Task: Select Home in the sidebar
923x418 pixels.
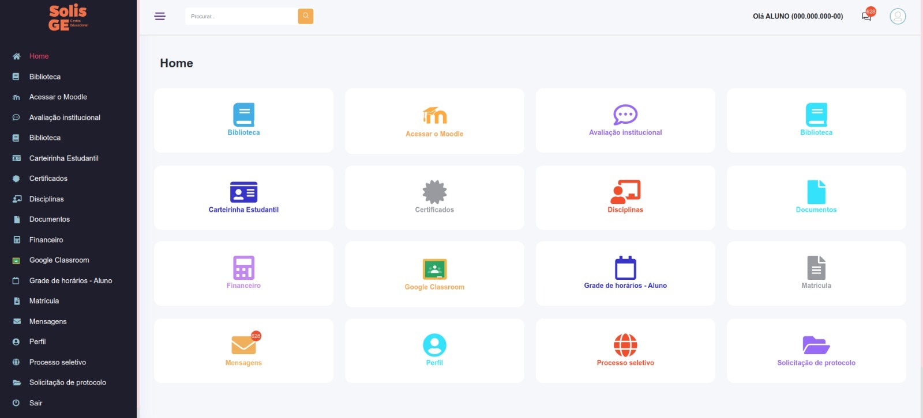Action: pyautogui.click(x=39, y=56)
